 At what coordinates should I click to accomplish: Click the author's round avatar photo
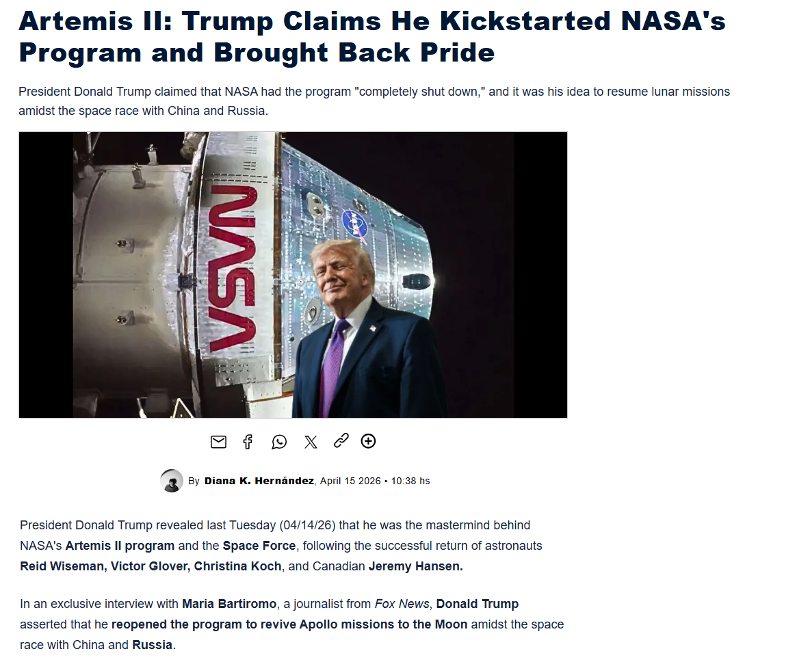point(172,481)
